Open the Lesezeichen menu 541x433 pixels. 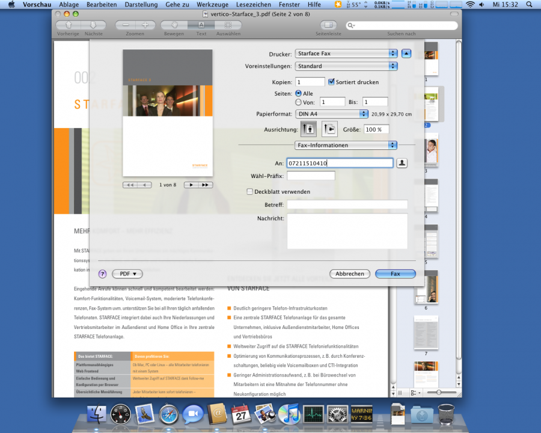pyautogui.click(x=254, y=4)
